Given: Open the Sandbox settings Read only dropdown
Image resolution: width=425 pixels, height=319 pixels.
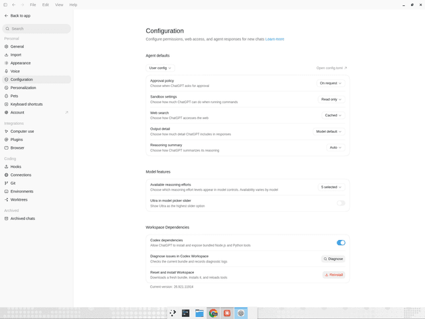Looking at the screenshot, I should [x=331, y=99].
